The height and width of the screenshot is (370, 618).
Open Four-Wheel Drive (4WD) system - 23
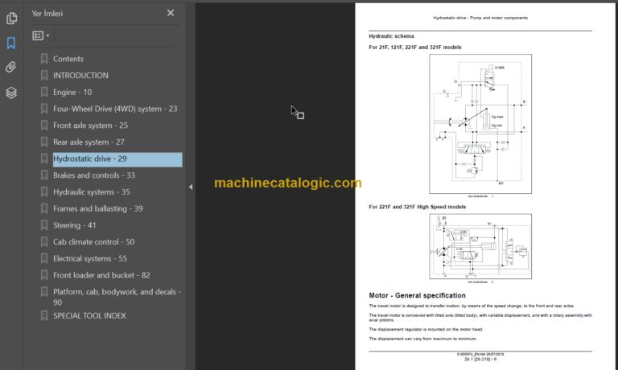115,109
